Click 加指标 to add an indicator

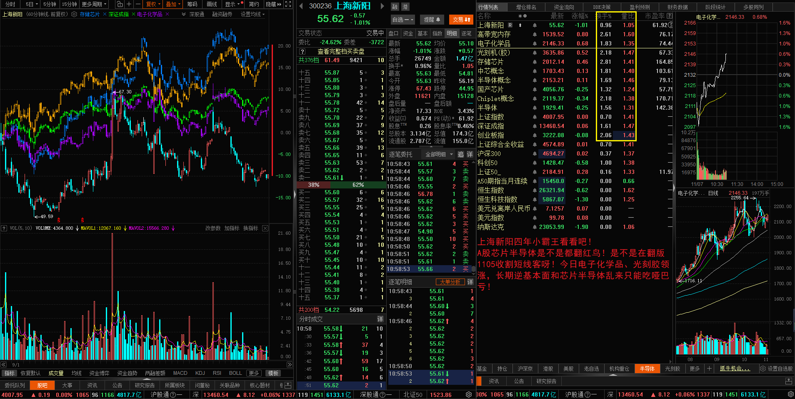point(232,228)
